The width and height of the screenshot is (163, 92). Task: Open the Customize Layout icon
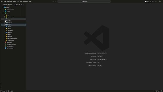coord(153,2)
